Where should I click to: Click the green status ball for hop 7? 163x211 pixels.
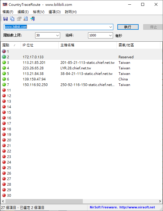click(4, 85)
